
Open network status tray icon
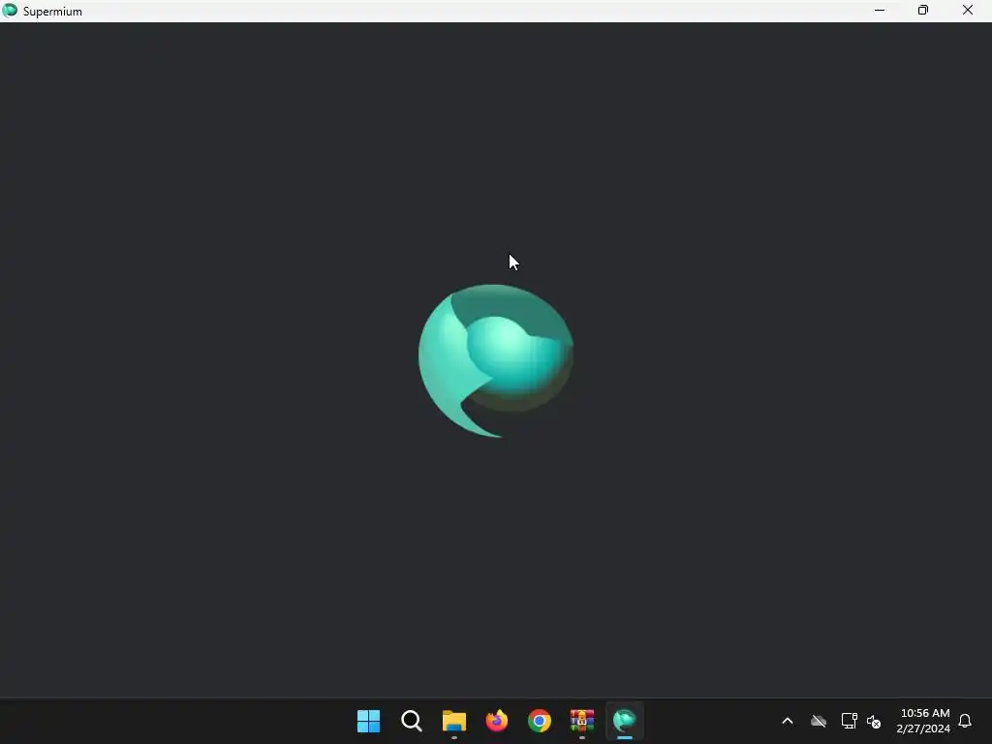[849, 721]
